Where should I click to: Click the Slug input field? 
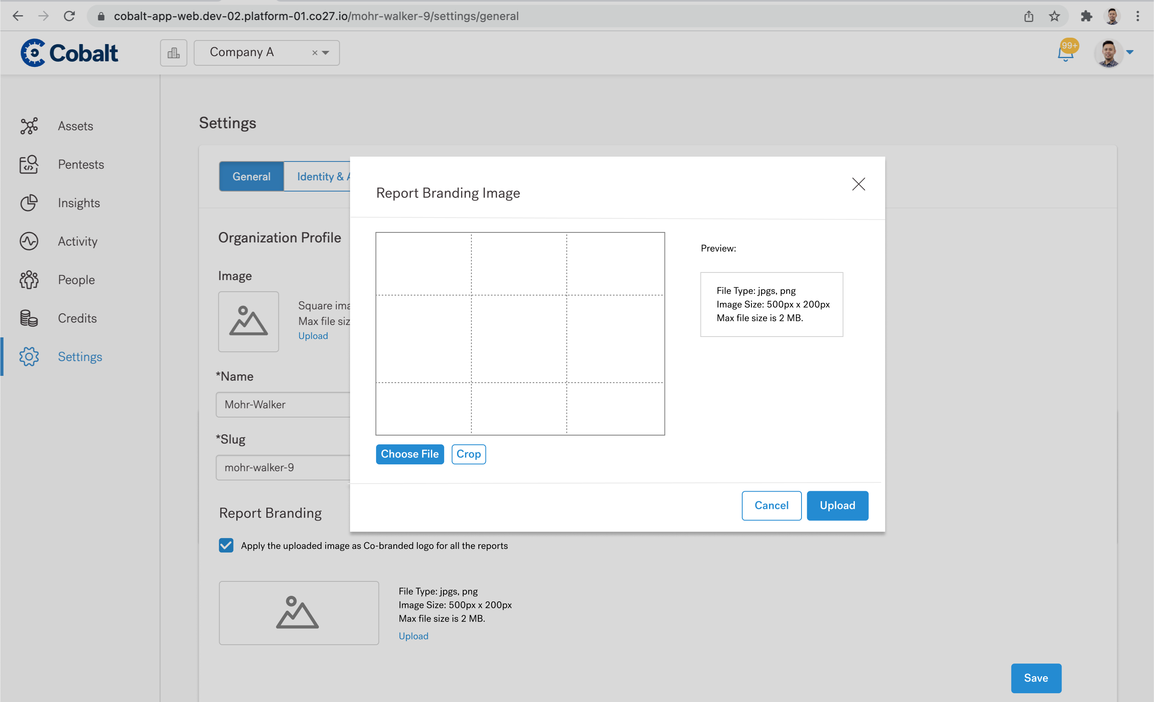click(283, 467)
